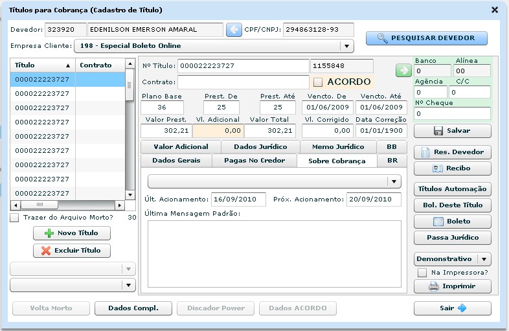Click the Data Correção field
Image resolution: width=509 pixels, height=331 pixels.
381,131
